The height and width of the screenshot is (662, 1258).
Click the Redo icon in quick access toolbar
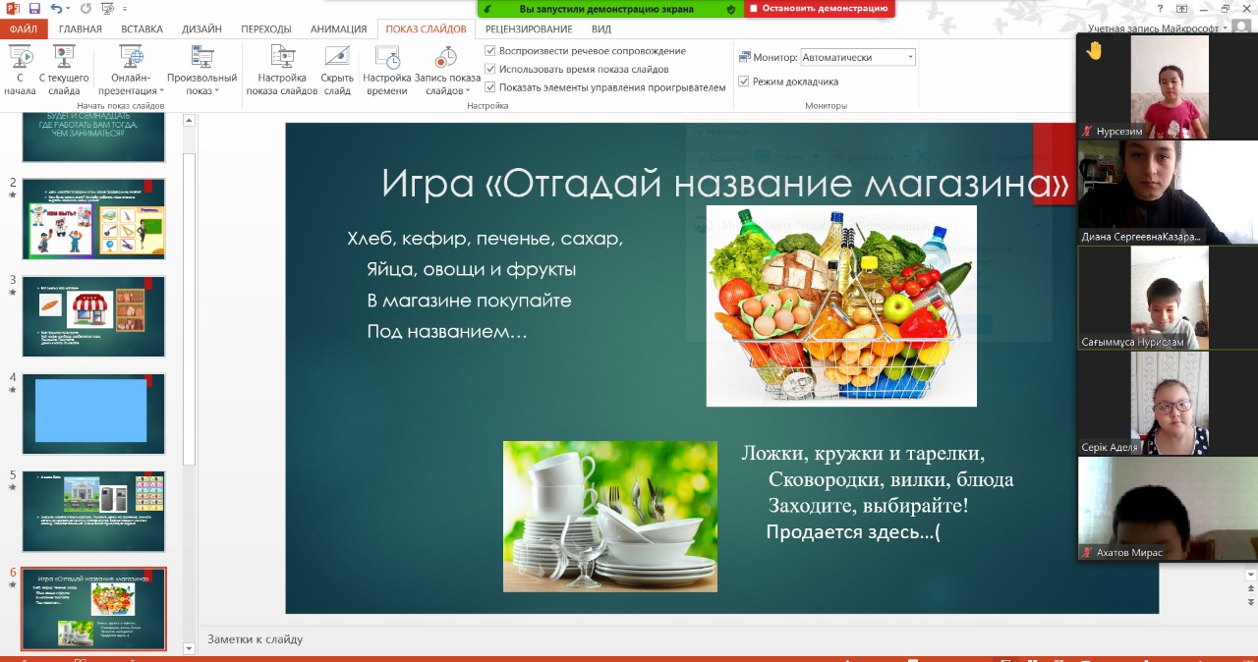(x=86, y=8)
